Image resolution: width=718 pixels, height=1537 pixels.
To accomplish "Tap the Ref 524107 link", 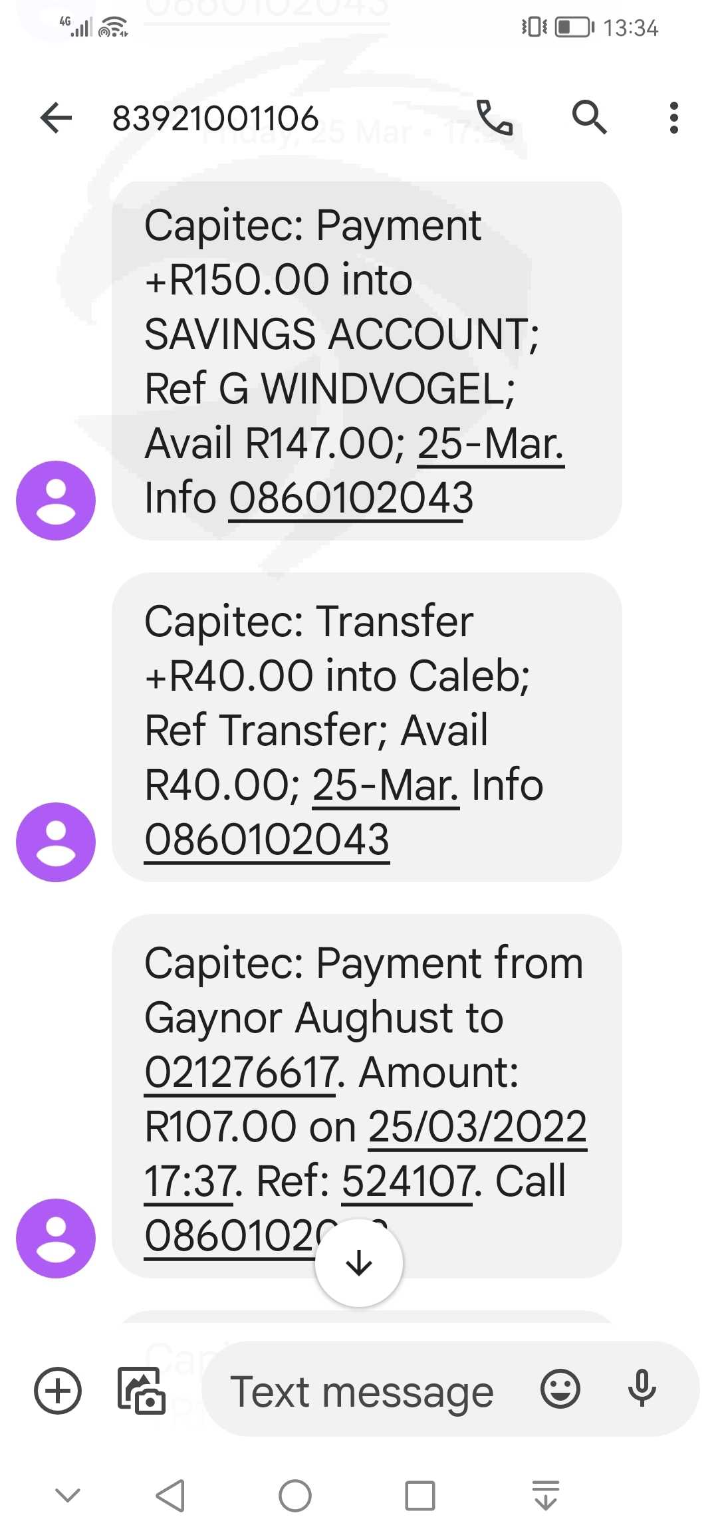I will [408, 1182].
